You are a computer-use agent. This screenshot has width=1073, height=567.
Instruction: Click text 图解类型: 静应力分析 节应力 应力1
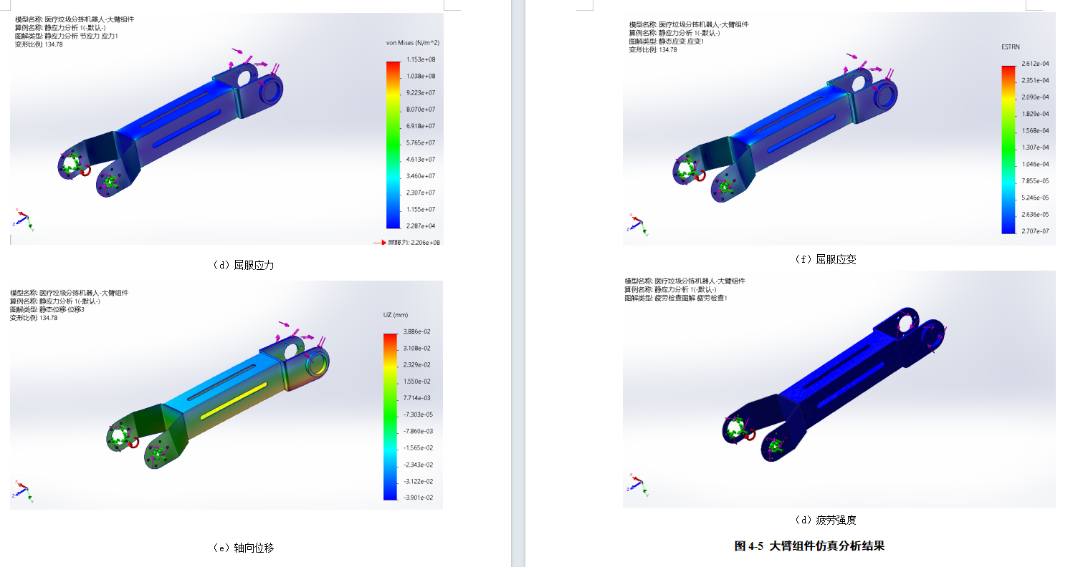tap(67, 36)
